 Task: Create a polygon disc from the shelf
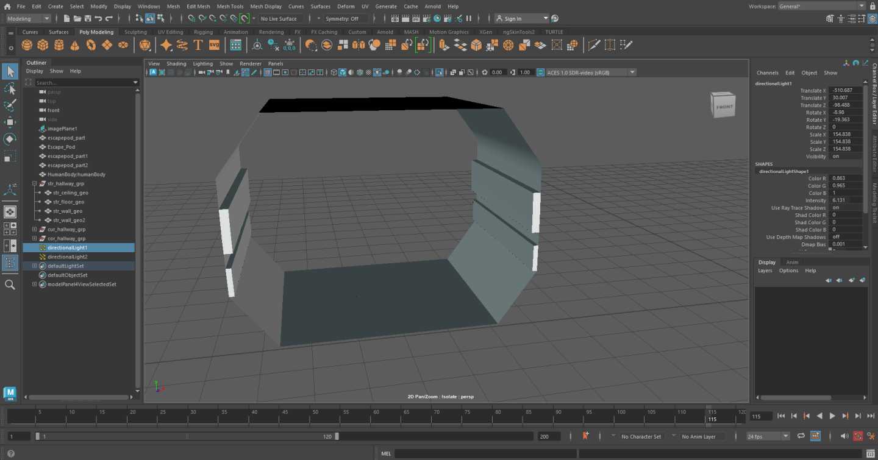(x=123, y=45)
